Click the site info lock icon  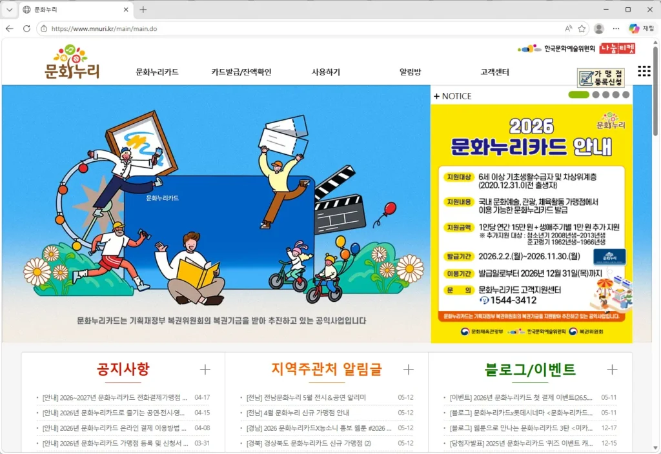(x=43, y=28)
